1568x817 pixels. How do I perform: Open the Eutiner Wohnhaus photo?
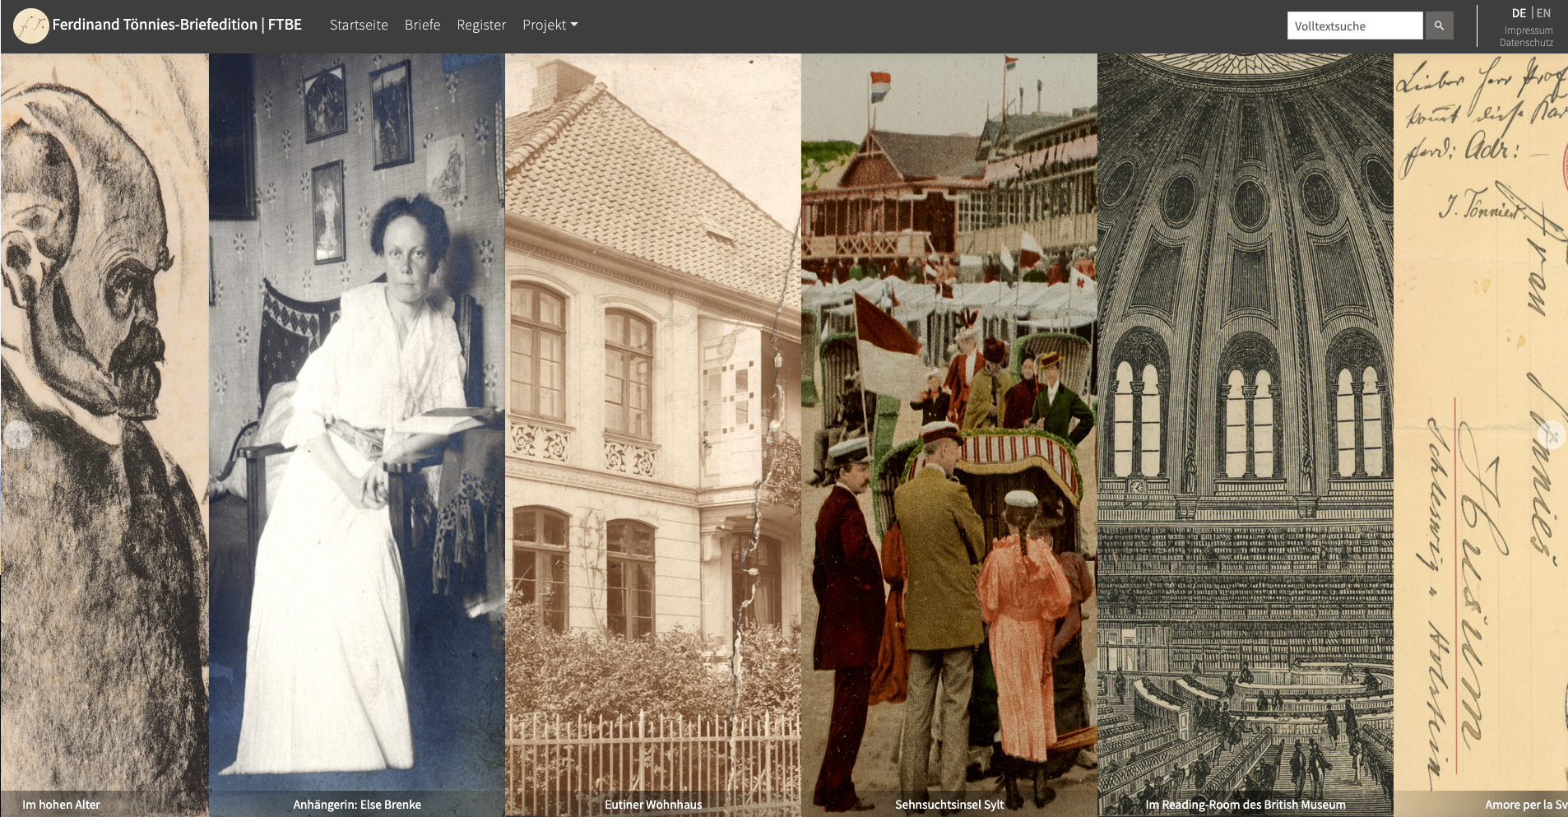[652, 411]
